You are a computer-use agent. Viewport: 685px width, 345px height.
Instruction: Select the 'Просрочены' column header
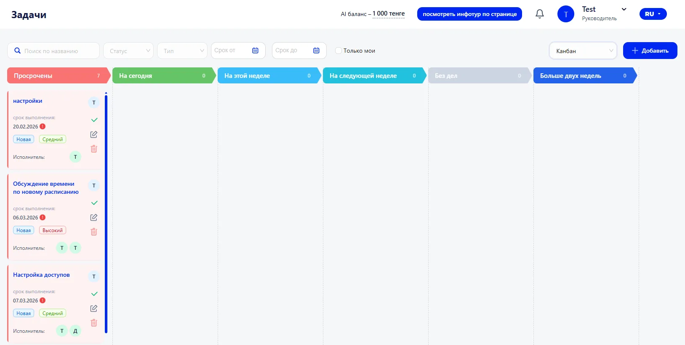point(59,75)
